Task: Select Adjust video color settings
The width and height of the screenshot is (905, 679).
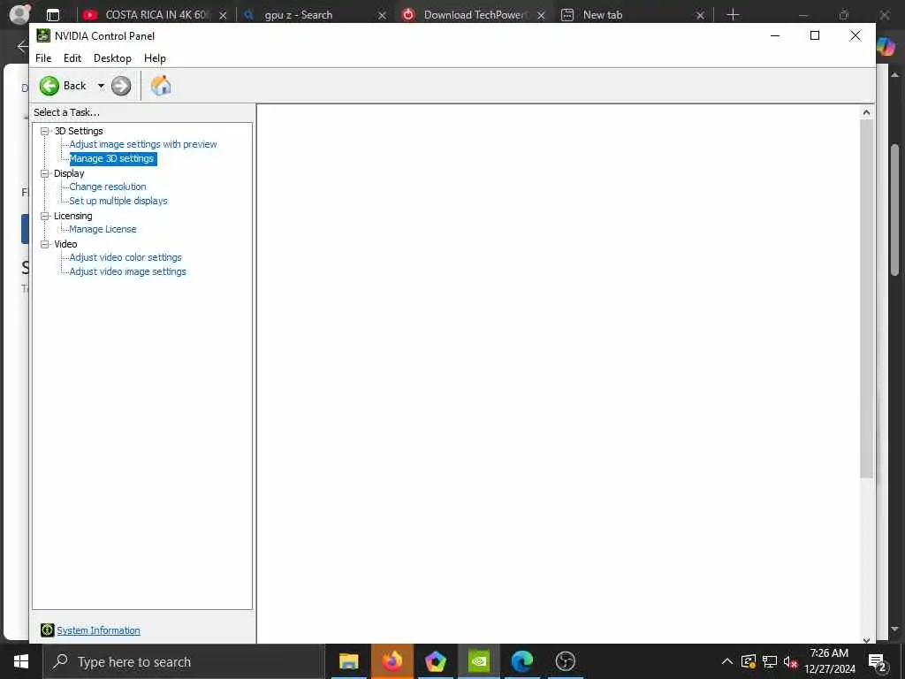Action: click(125, 257)
